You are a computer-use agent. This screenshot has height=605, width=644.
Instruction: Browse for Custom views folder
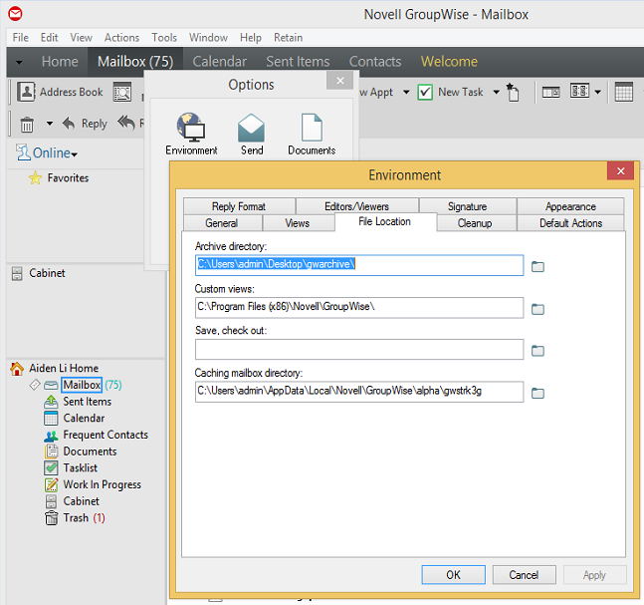point(538,309)
